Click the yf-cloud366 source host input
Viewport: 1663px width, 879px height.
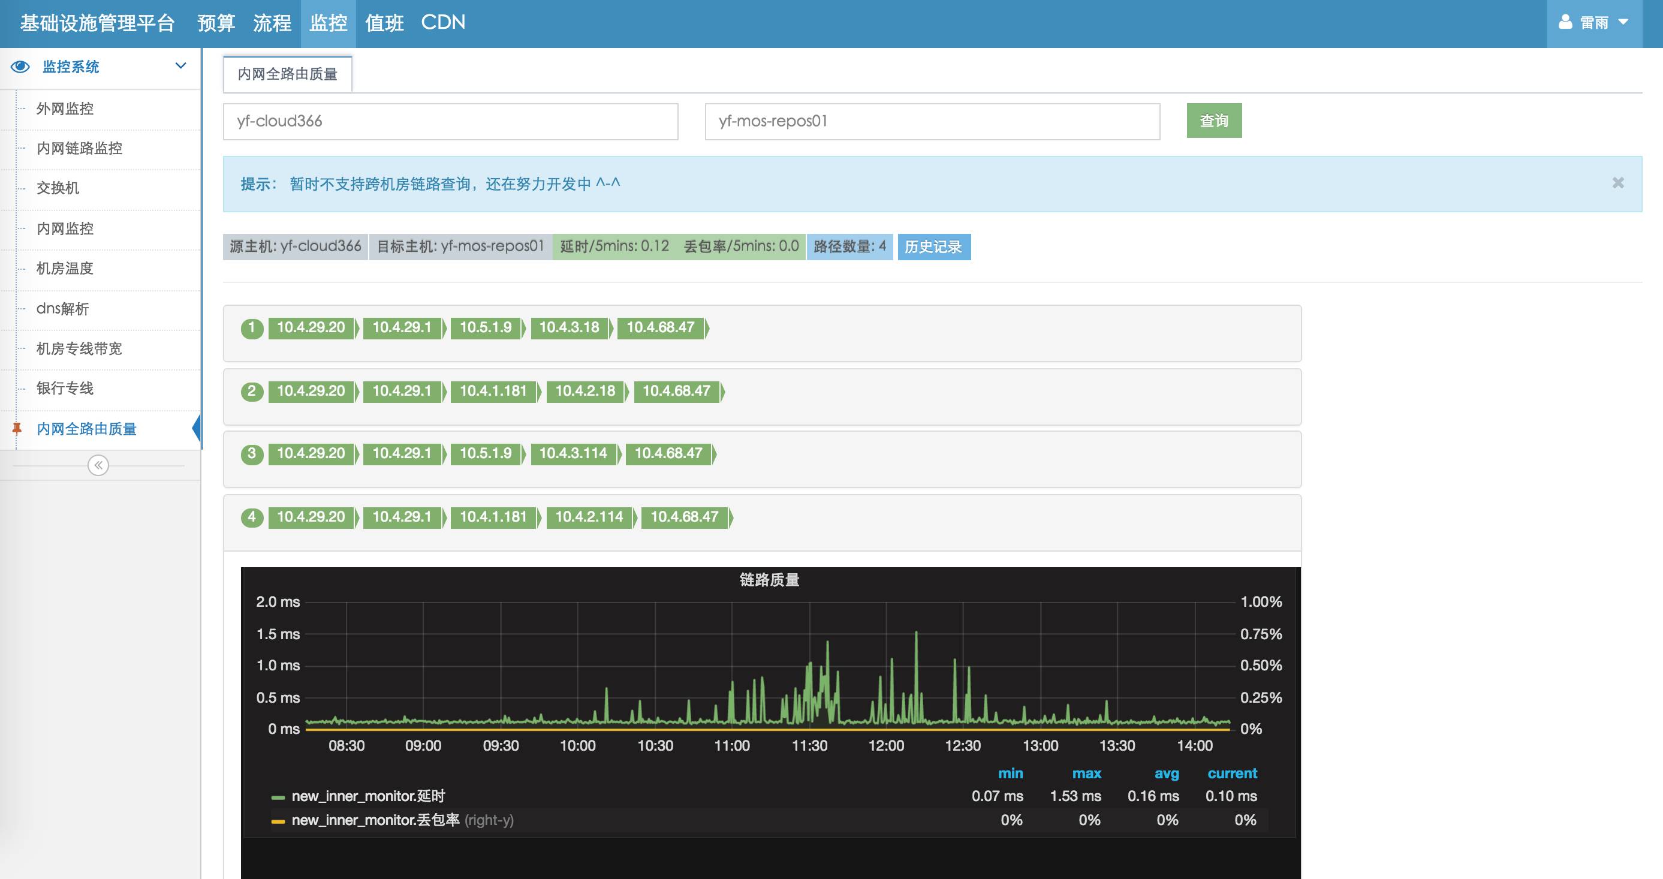coord(450,122)
